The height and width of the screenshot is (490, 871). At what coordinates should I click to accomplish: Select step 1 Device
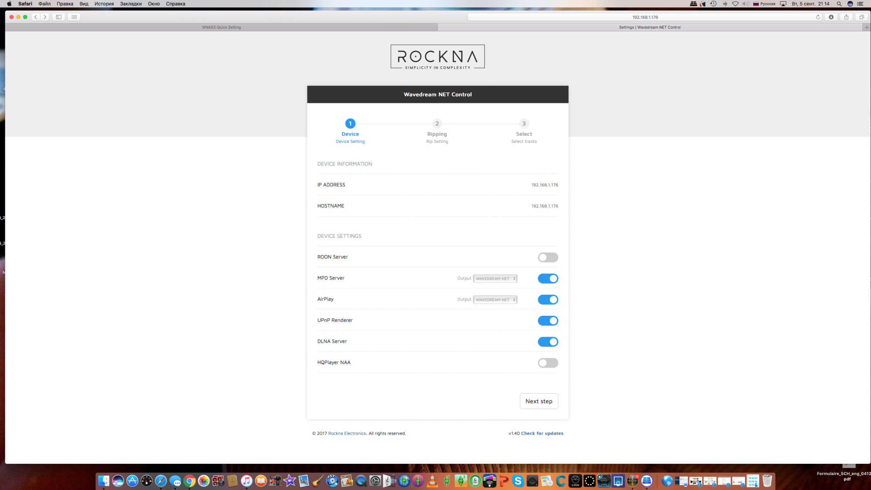coord(350,131)
